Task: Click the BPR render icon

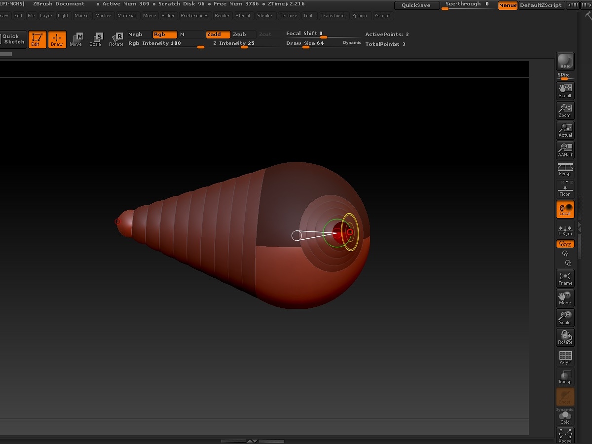Action: tap(565, 62)
